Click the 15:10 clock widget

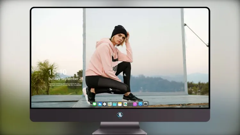tap(57, 72)
